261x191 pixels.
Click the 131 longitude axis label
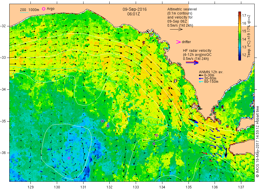(83, 187)
